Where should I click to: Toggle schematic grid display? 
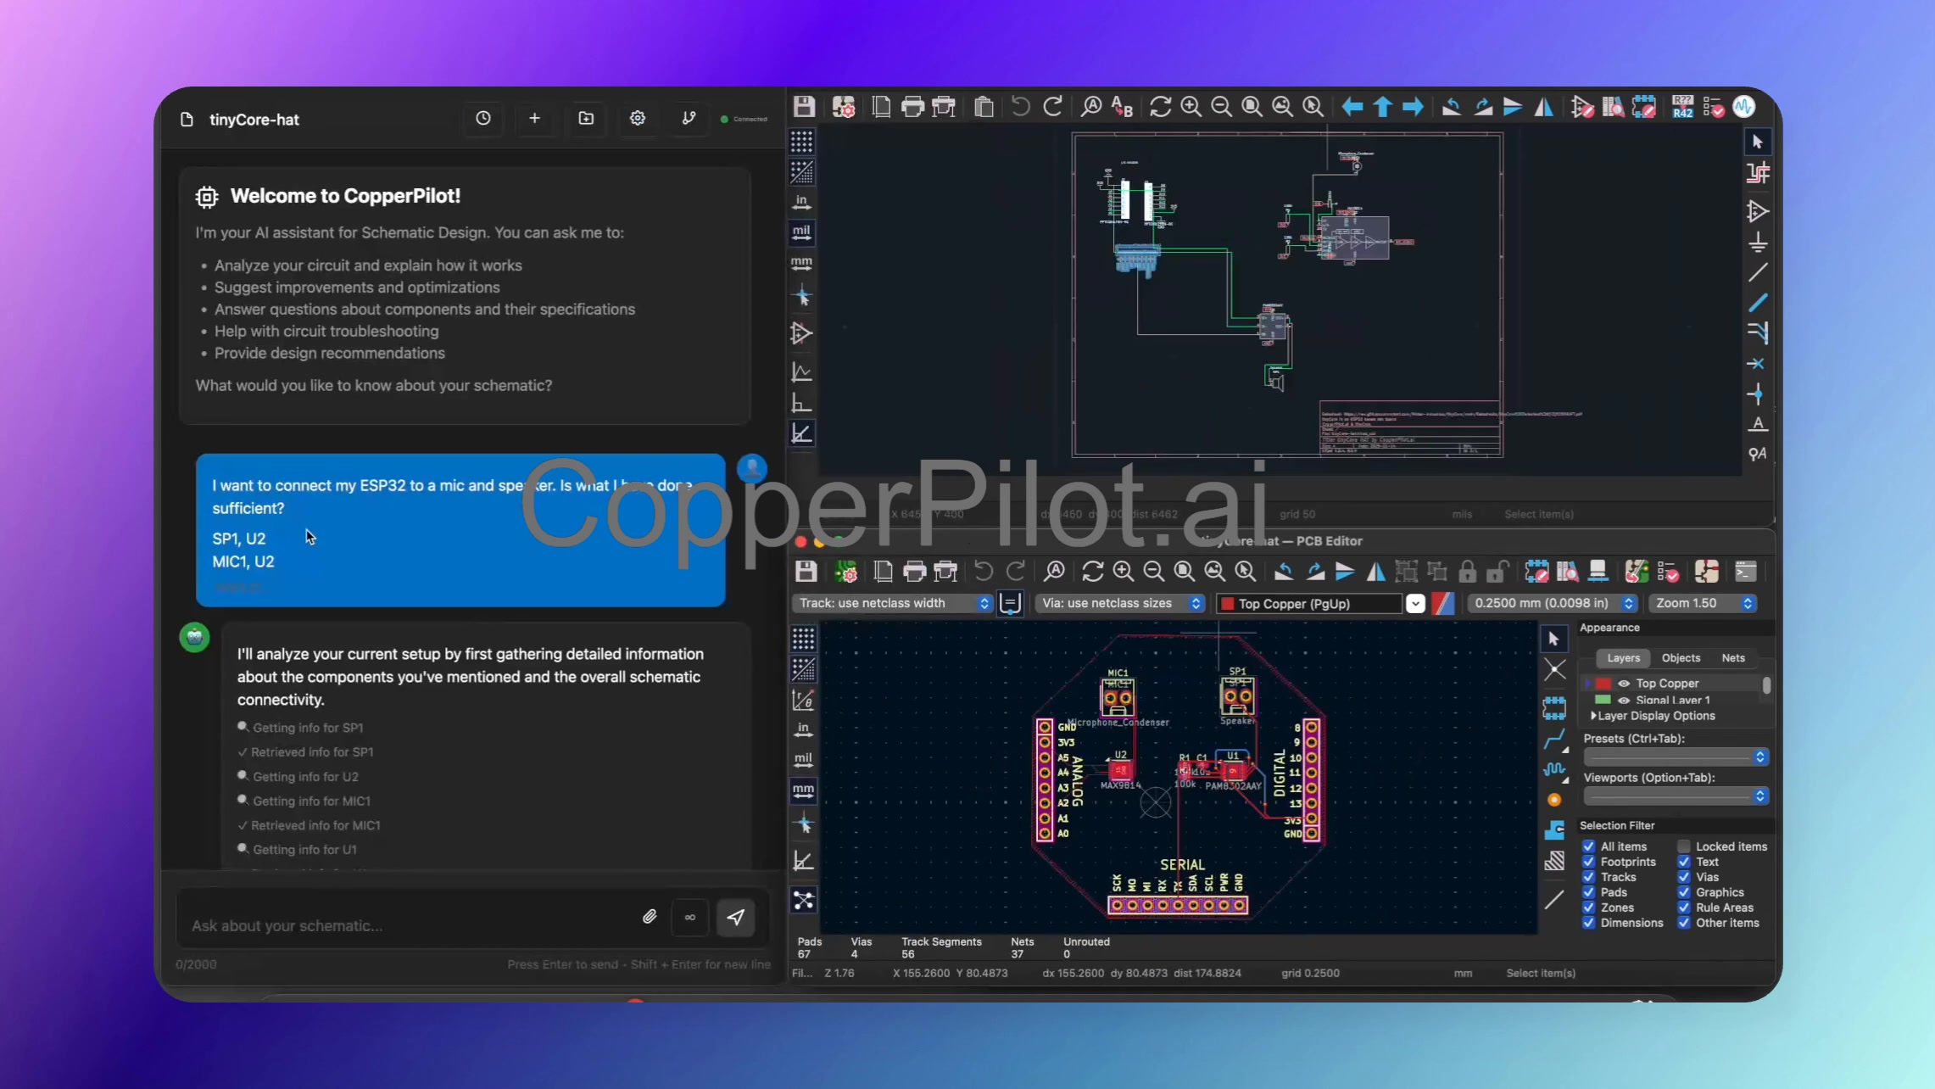[801, 141]
